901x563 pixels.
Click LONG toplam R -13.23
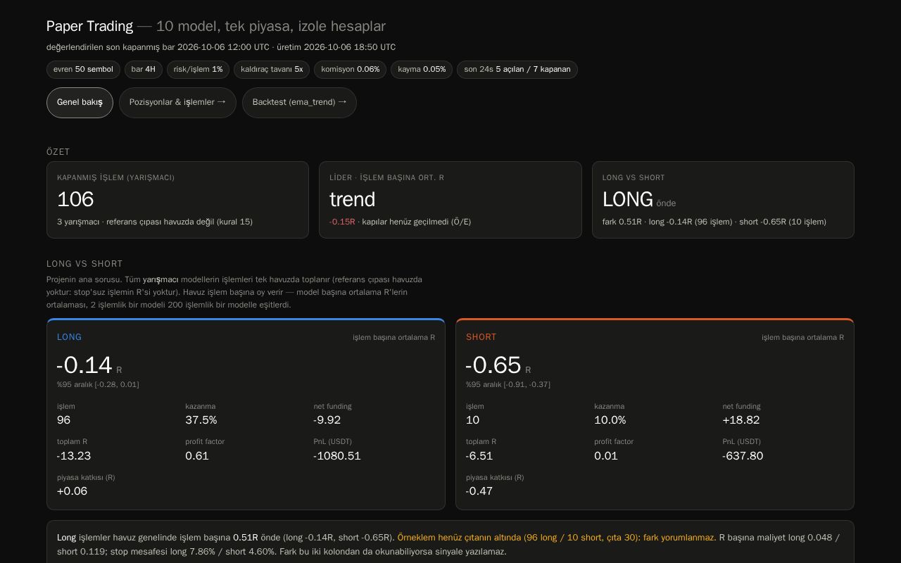tap(74, 456)
